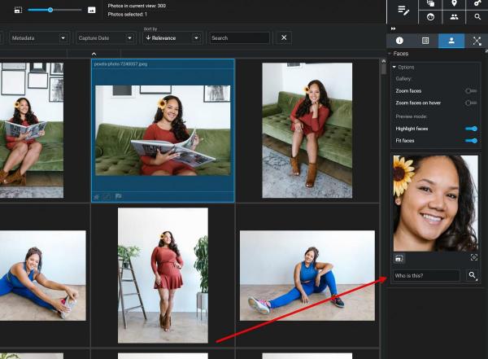Image resolution: width=488 pixels, height=359 pixels.
Task: Click the Photos selected: 1 status text
Action: tap(128, 15)
